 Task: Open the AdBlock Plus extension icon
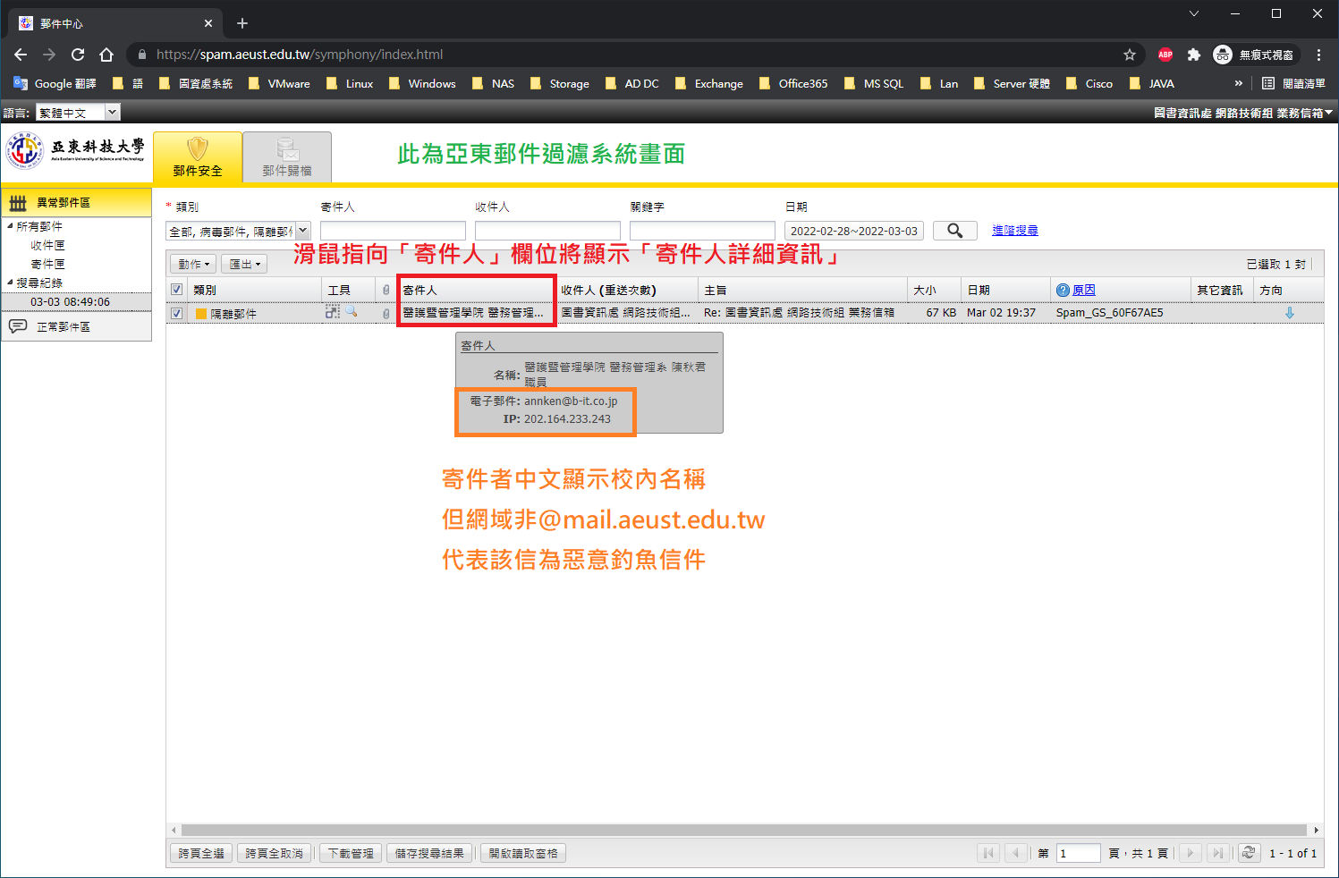tap(1165, 55)
